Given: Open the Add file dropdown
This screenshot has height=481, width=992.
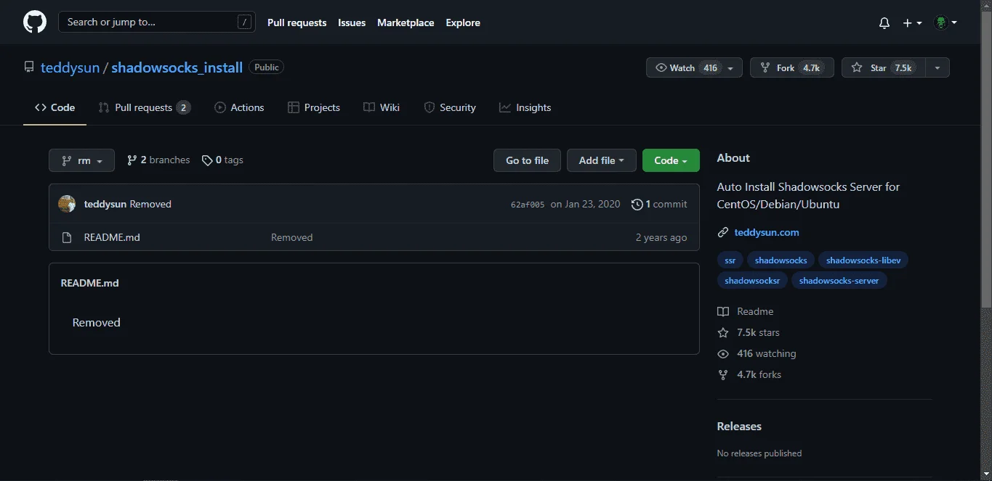Looking at the screenshot, I should (x=602, y=160).
